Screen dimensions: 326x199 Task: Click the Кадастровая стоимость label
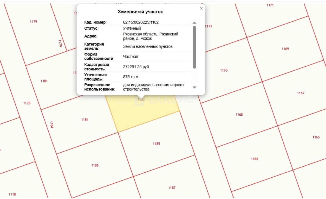pyautogui.click(x=96, y=67)
